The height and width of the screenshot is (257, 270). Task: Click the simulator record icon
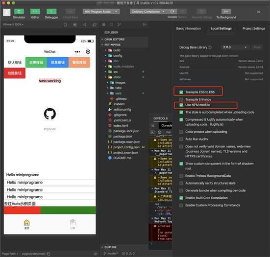pyautogui.click(x=75, y=25)
